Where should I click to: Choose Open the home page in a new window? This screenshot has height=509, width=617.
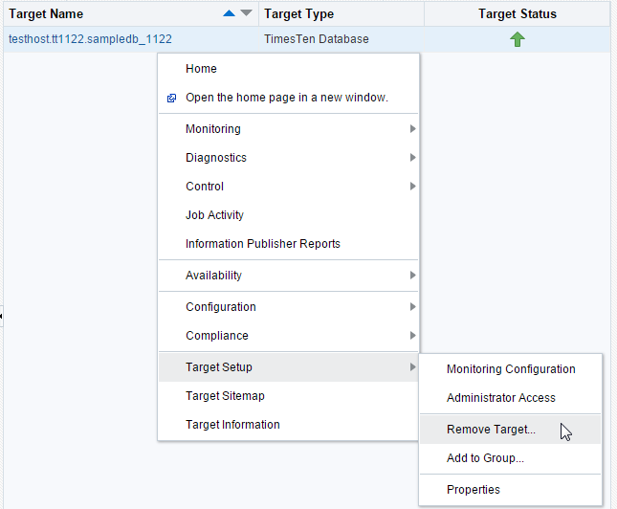coord(289,98)
